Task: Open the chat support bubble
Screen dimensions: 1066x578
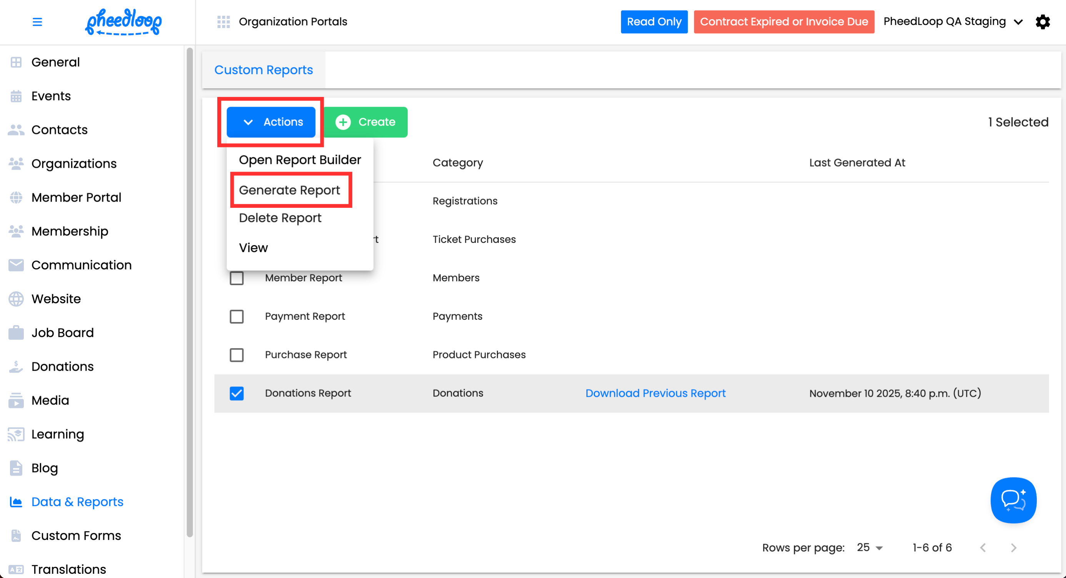Action: (1013, 500)
